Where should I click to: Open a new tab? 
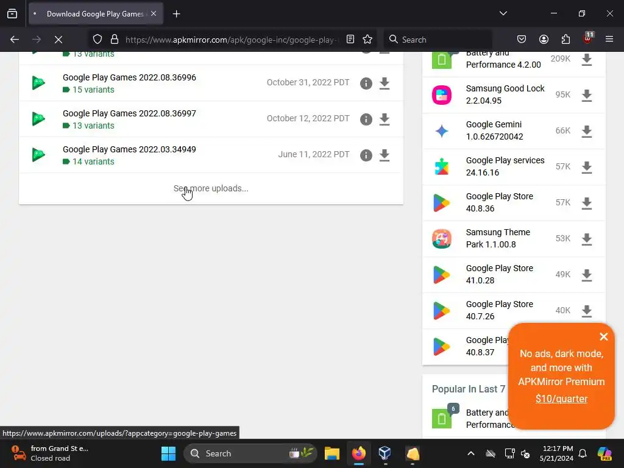click(176, 14)
